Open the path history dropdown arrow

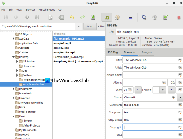79,26
